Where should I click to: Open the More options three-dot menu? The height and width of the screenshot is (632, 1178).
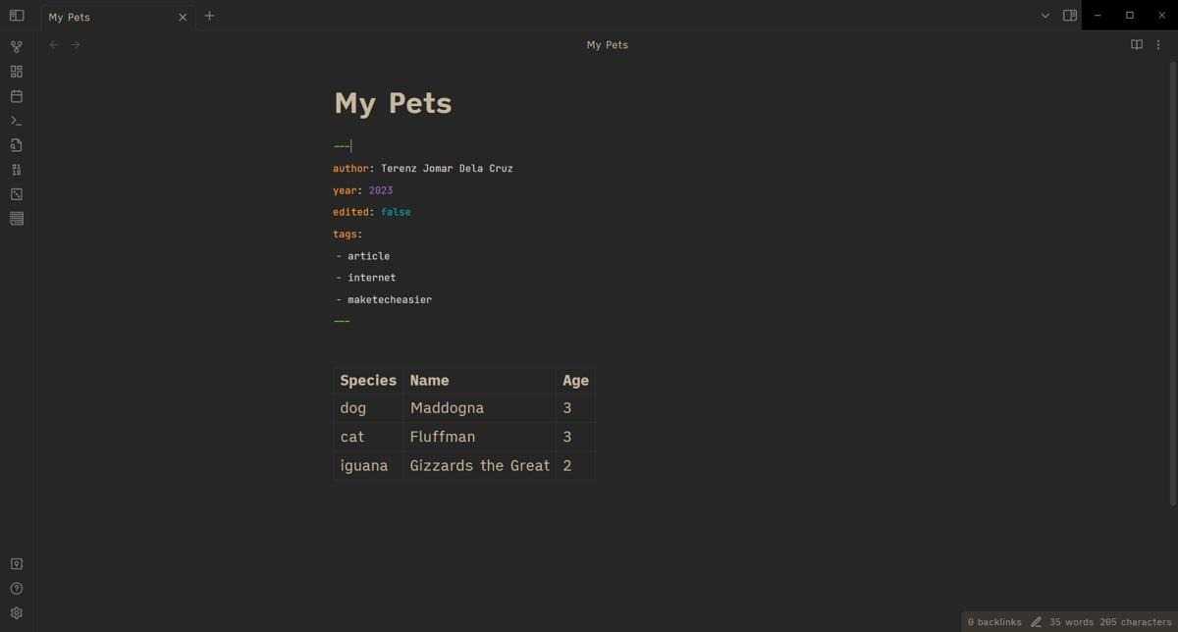[x=1159, y=45]
